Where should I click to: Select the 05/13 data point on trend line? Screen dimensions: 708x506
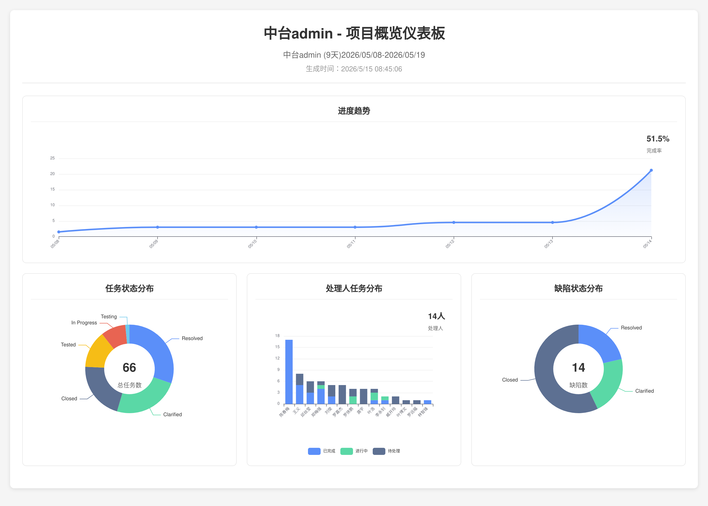(552, 222)
